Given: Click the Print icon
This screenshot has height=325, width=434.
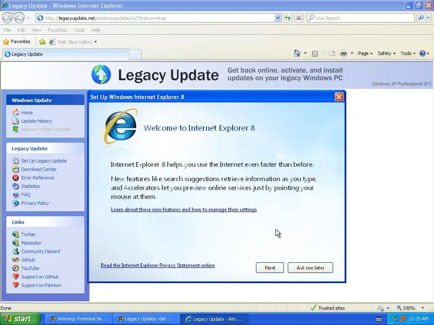Looking at the screenshot, I should click(x=343, y=53).
